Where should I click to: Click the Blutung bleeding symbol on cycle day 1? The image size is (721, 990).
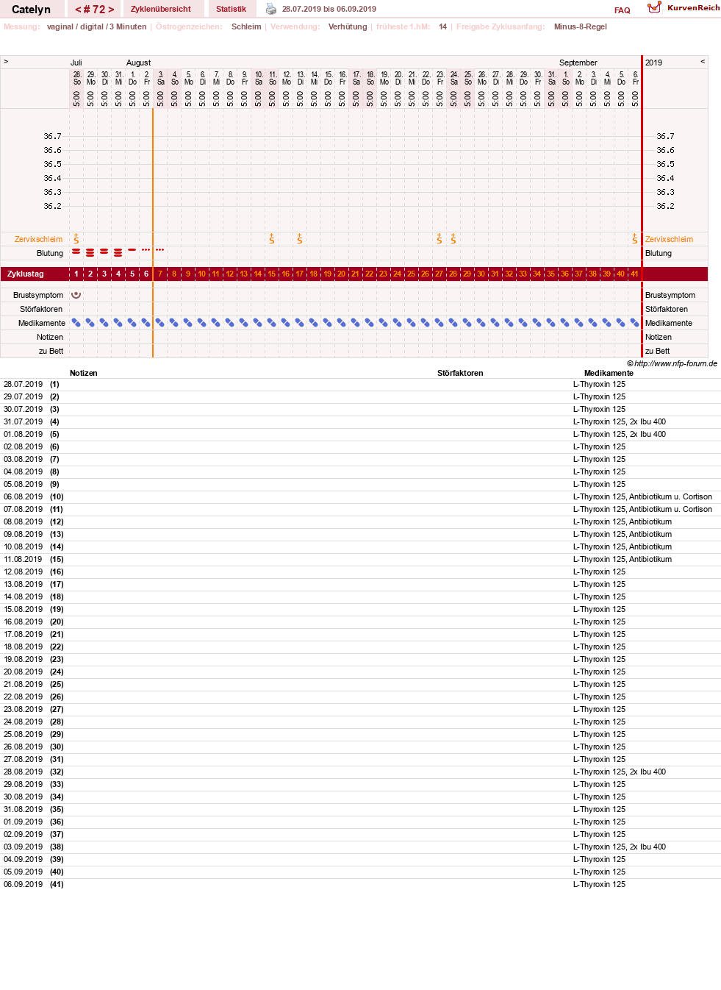[76, 252]
